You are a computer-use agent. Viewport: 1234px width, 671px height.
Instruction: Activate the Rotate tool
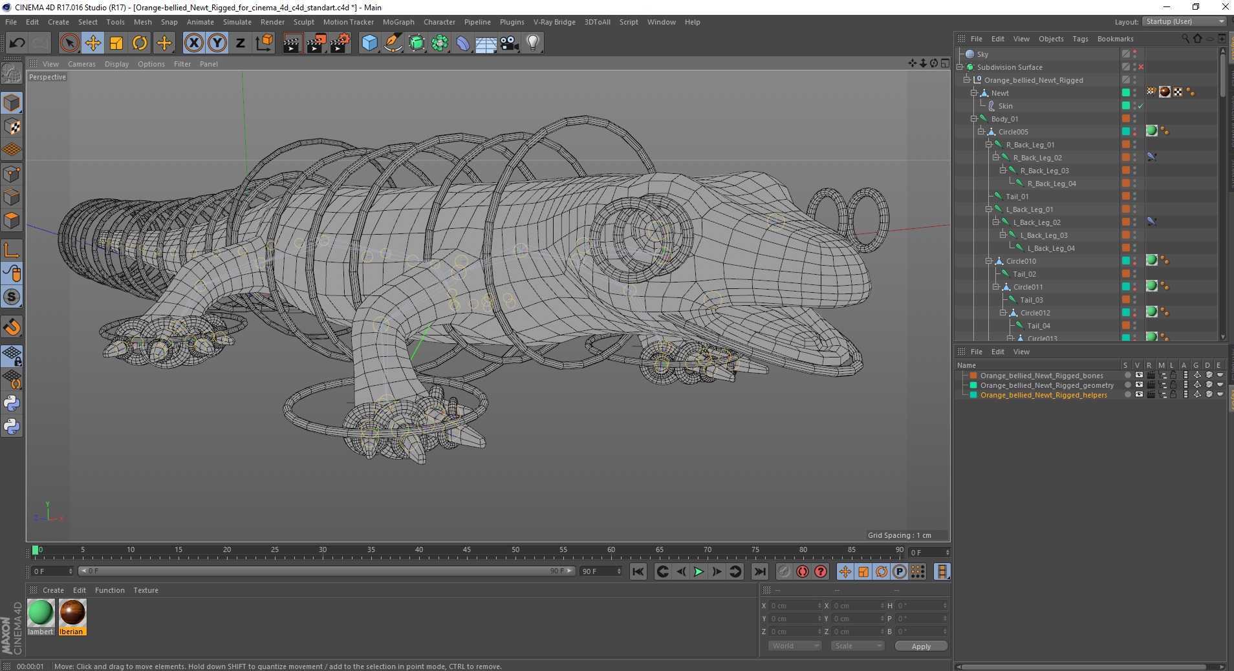point(140,43)
